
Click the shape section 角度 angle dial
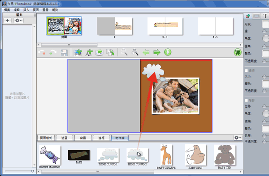tap(266, 38)
